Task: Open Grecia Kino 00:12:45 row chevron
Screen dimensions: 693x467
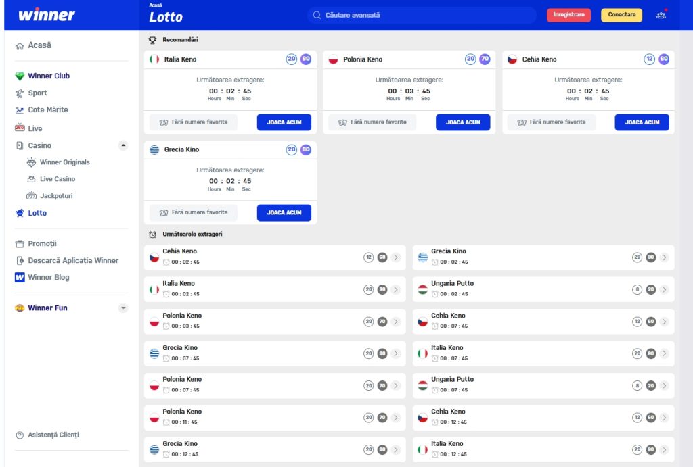Action: [x=396, y=450]
